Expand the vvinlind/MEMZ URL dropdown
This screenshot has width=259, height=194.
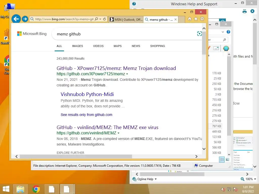[118, 133]
